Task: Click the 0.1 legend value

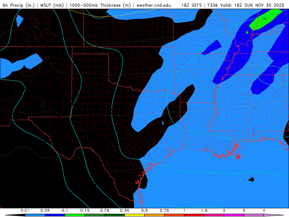Action: point(65,210)
